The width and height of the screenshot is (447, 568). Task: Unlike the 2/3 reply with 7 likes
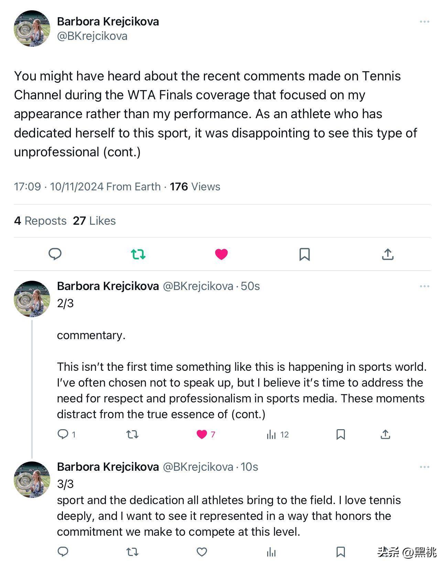[202, 435]
